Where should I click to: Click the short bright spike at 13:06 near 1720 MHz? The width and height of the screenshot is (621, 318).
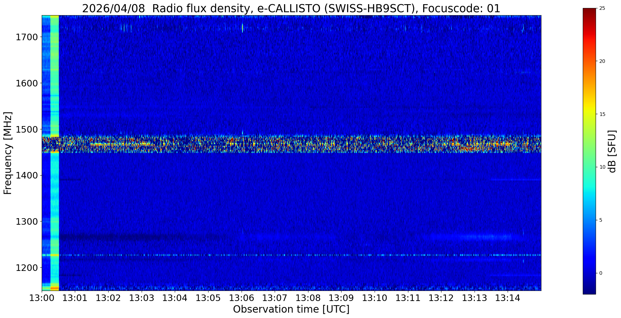tap(242, 28)
